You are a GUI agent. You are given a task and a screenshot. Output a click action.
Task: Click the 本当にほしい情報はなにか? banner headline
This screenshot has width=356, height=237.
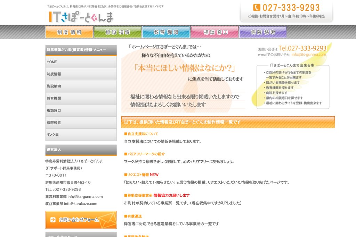[x=184, y=68]
